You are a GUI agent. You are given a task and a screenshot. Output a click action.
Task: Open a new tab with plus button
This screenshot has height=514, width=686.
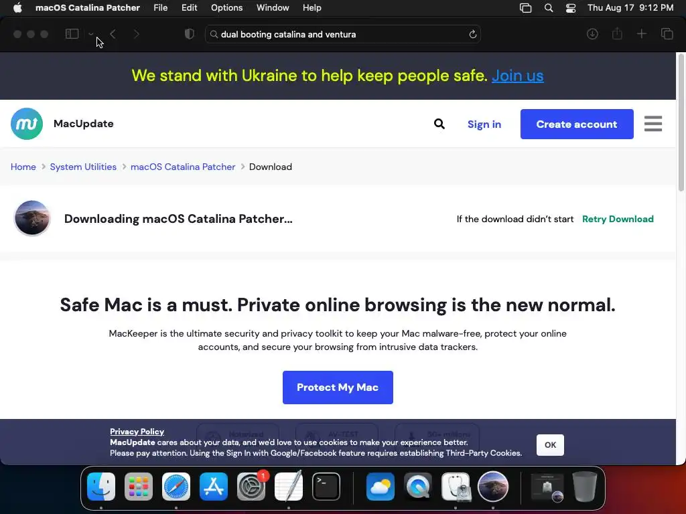coord(641,34)
